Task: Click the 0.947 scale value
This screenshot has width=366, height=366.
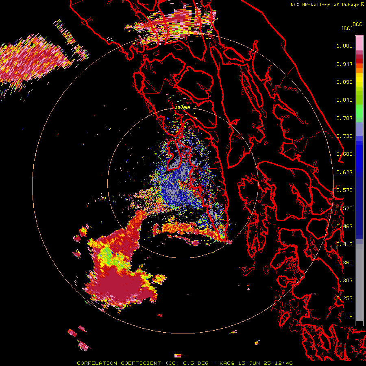Action: [344, 64]
